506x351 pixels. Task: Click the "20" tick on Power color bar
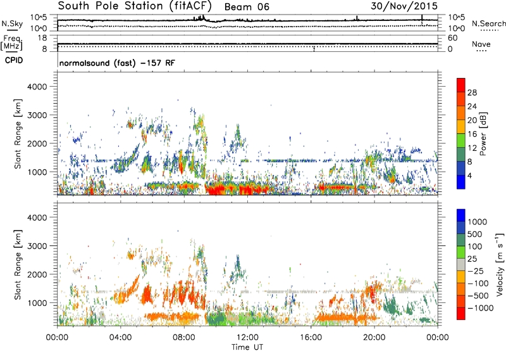tap(472, 120)
